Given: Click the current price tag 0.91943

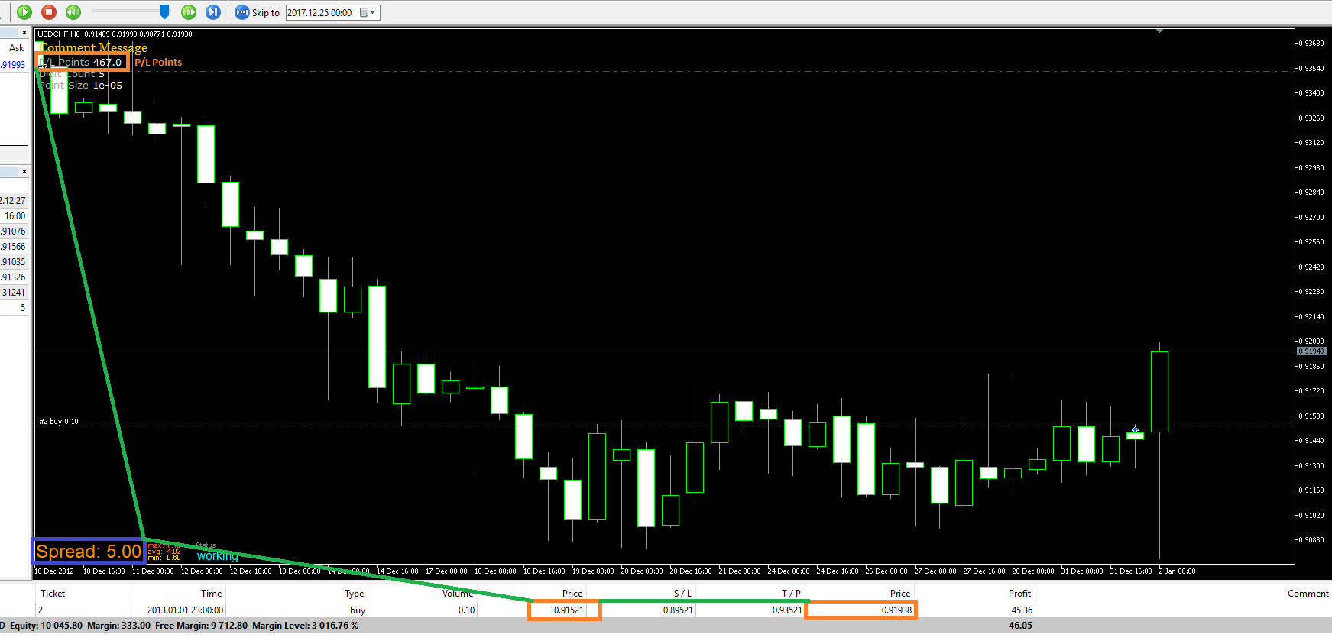Looking at the screenshot, I should pos(1311,351).
